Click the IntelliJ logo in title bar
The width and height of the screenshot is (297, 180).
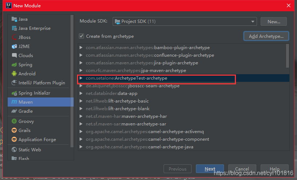[8, 5]
